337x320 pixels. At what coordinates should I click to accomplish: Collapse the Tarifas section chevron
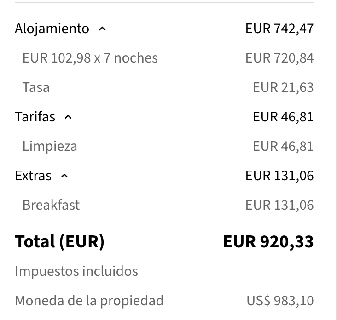pyautogui.click(x=68, y=117)
